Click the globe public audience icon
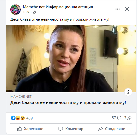The height and width of the screenshot is (135, 137). 34,12
